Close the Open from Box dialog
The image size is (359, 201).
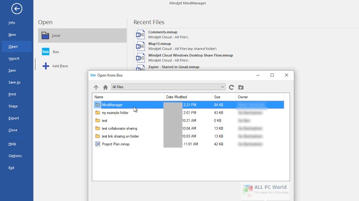(x=287, y=75)
